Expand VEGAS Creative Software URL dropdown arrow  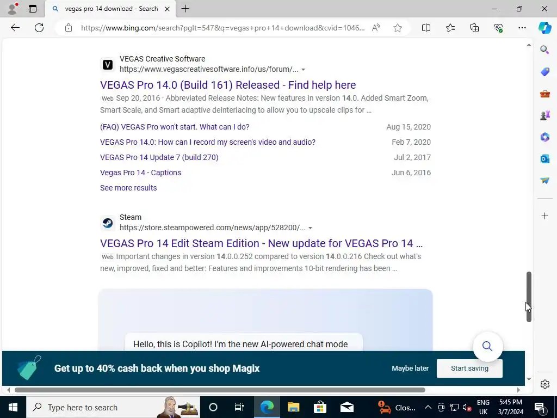pos(303,70)
